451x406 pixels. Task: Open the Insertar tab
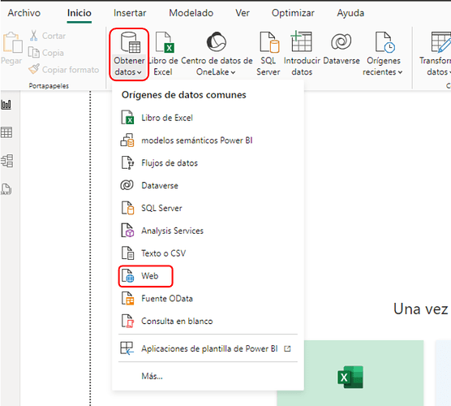pos(130,13)
